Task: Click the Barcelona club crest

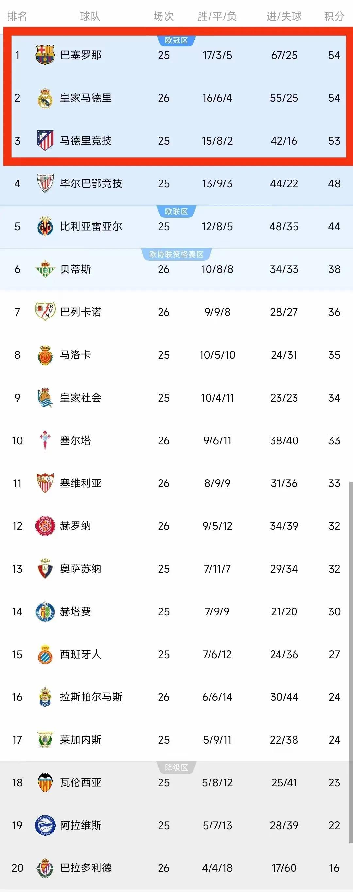Action: [45, 55]
